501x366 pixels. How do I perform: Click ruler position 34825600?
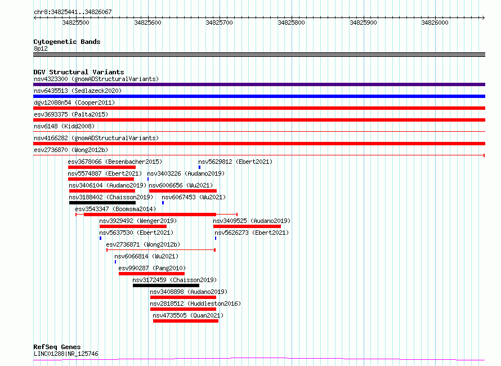point(147,23)
